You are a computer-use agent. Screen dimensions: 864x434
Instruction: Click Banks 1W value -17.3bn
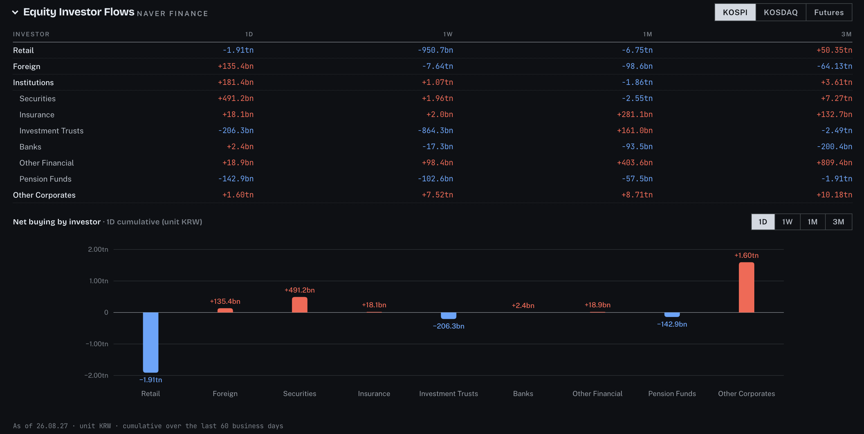coord(437,147)
